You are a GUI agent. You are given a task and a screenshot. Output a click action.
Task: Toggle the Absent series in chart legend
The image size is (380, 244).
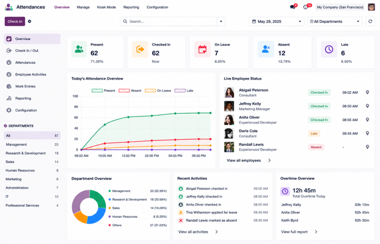click(x=130, y=91)
